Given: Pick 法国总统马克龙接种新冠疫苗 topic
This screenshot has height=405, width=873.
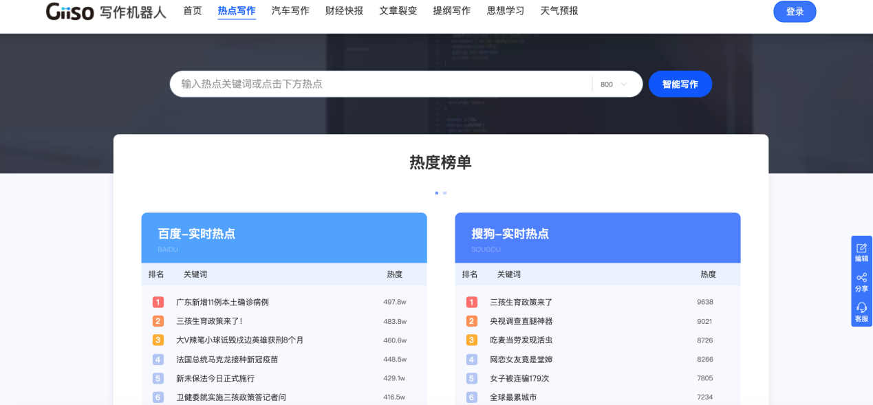Looking at the screenshot, I should point(227,360).
